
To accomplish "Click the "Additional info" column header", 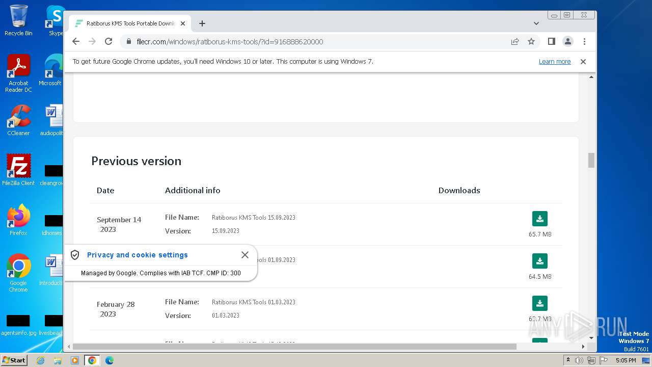I will [x=193, y=191].
